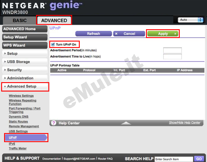This screenshot has width=207, height=162.
Task: Click the Active column header
Action: [62, 70]
